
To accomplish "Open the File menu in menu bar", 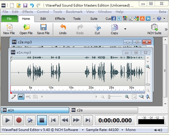I will click(x=5, y=12).
